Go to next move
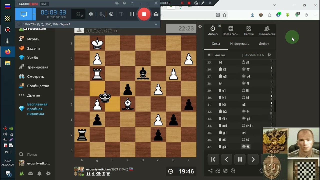Viewport: 320px width, 180px height. pyautogui.click(x=253, y=159)
